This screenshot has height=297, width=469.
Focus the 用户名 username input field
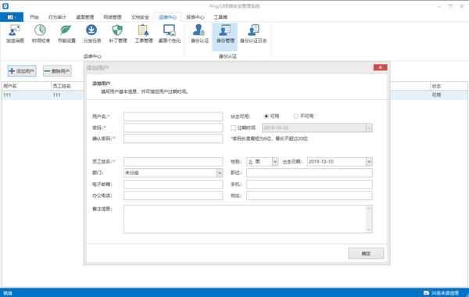click(174, 116)
